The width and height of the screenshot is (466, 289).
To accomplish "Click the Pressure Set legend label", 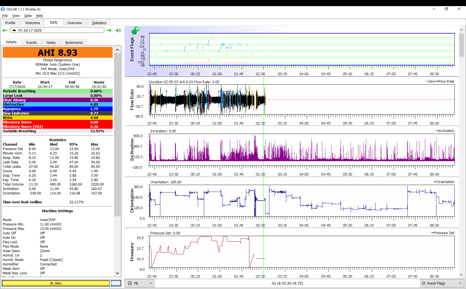I will (x=444, y=233).
